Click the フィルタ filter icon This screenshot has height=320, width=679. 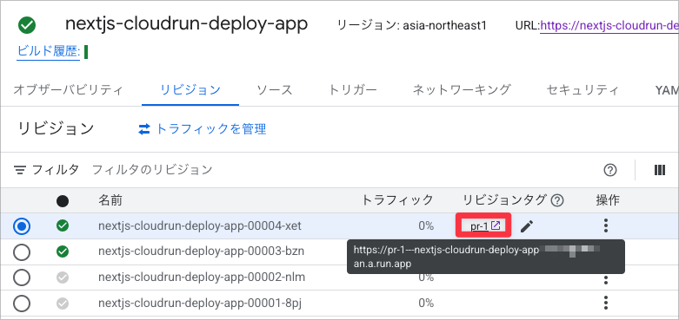[x=20, y=170]
